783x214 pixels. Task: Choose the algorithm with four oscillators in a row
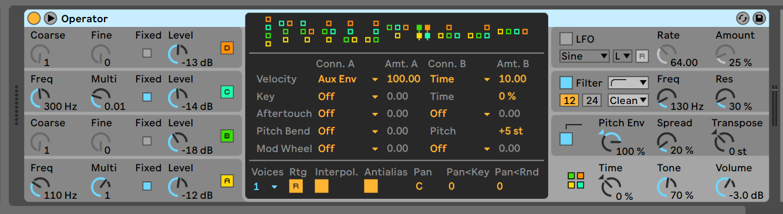512,32
